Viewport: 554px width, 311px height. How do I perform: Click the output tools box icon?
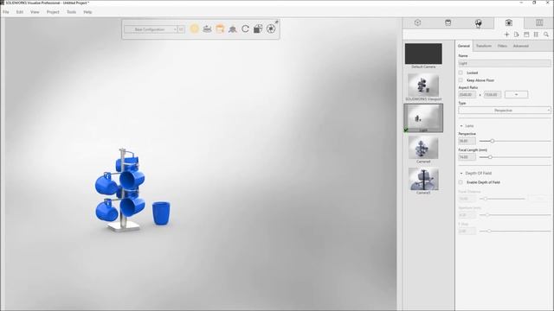pos(258,29)
